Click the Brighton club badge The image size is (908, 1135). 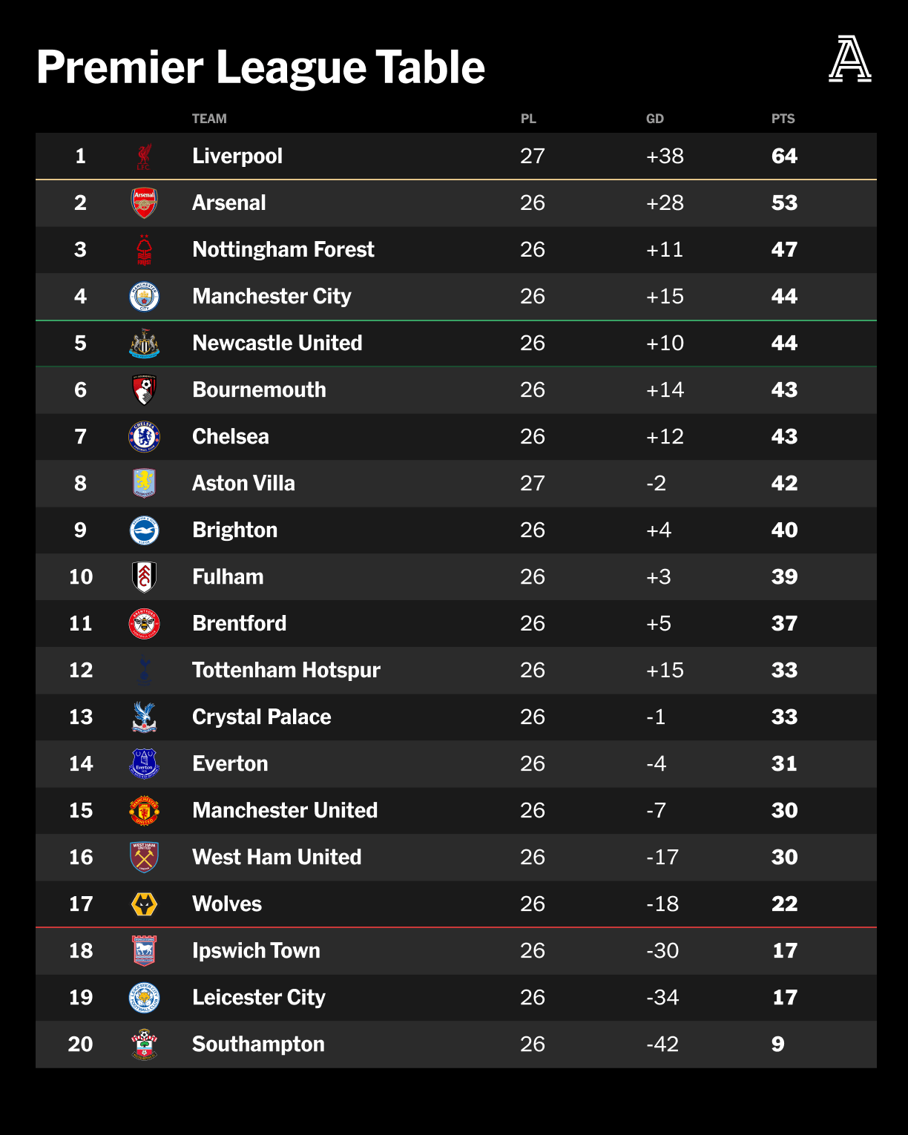click(144, 530)
